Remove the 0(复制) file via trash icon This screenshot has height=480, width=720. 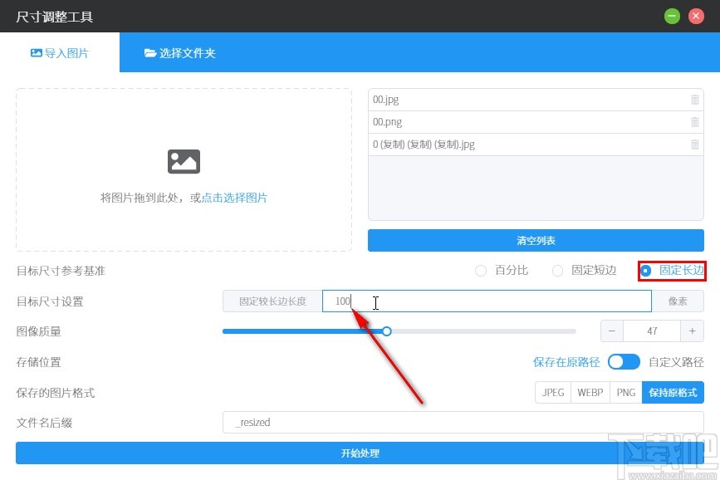point(694,144)
